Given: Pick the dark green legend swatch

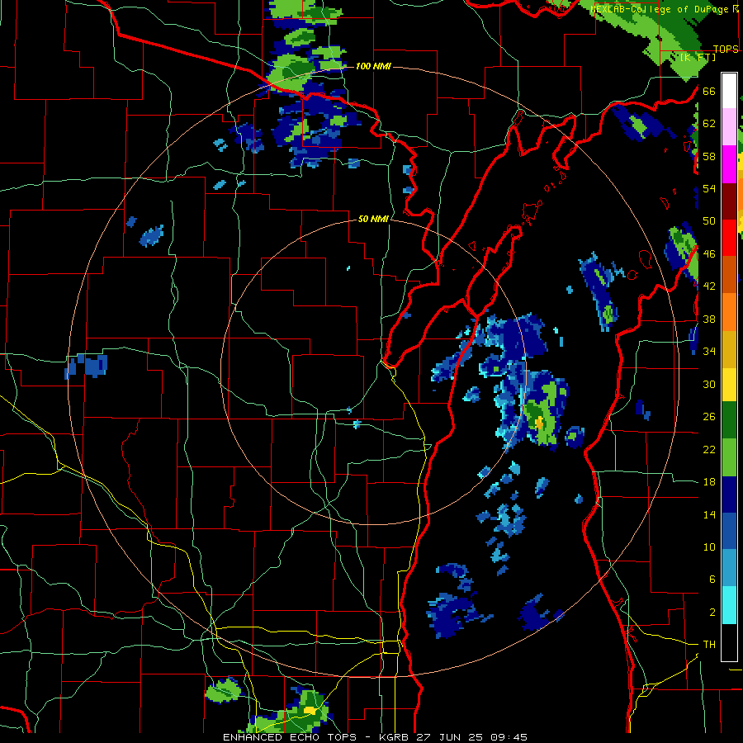Looking at the screenshot, I should coord(729,420).
